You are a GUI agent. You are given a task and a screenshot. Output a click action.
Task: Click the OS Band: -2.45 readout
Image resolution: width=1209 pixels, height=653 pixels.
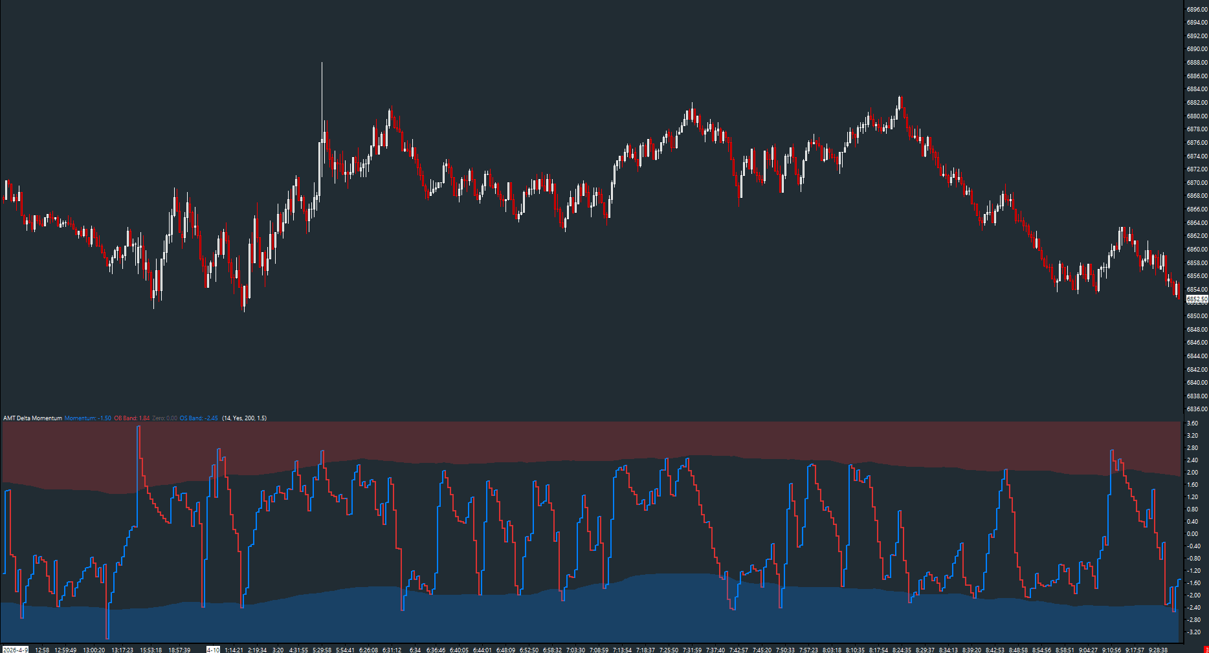click(x=199, y=418)
